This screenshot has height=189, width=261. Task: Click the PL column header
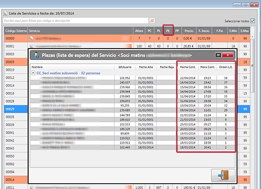[x=159, y=31]
